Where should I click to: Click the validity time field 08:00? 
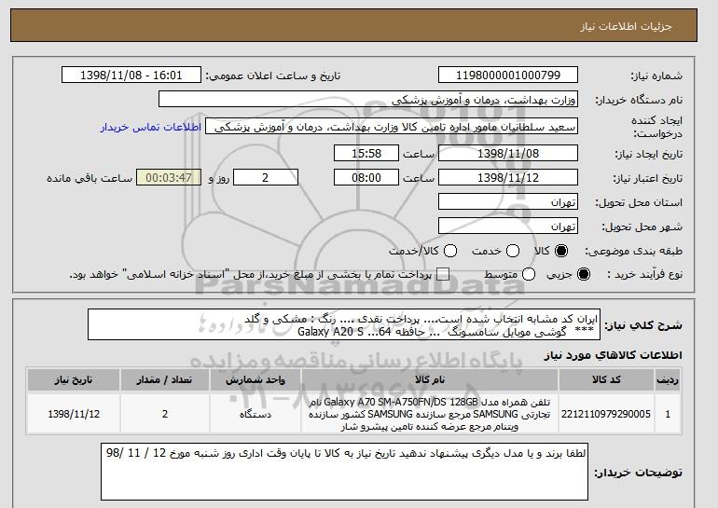pos(366,178)
